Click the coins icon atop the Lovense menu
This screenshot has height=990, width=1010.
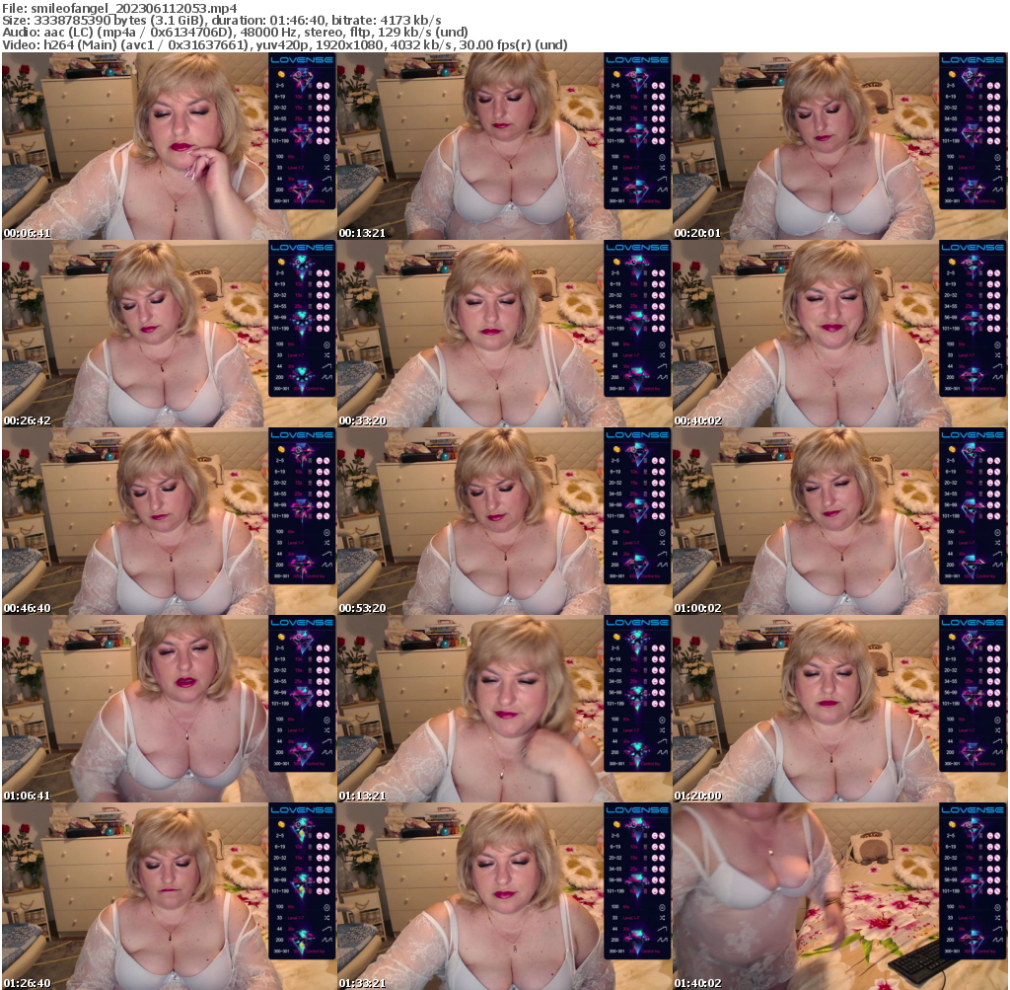pos(280,74)
